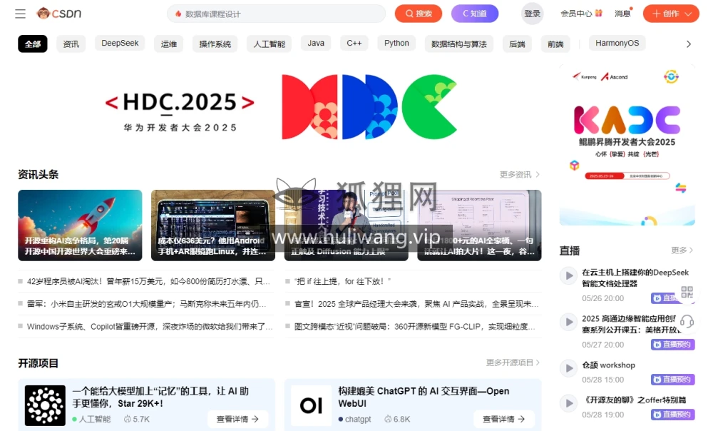
Task: Reserve the 仓颉 workshop livestream
Action: pyautogui.click(x=672, y=379)
